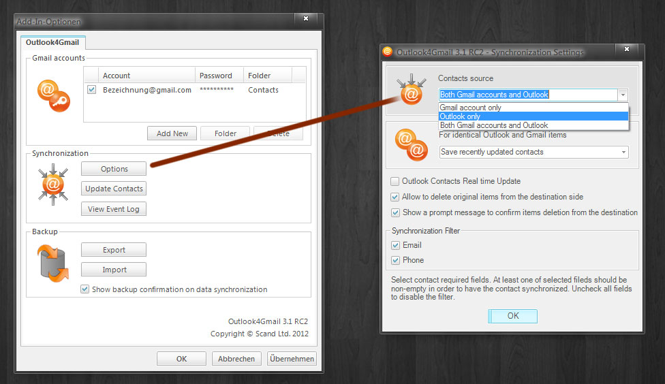Enable Outlook Contacts Real time Update
The width and height of the screenshot is (665, 384).
click(x=395, y=181)
